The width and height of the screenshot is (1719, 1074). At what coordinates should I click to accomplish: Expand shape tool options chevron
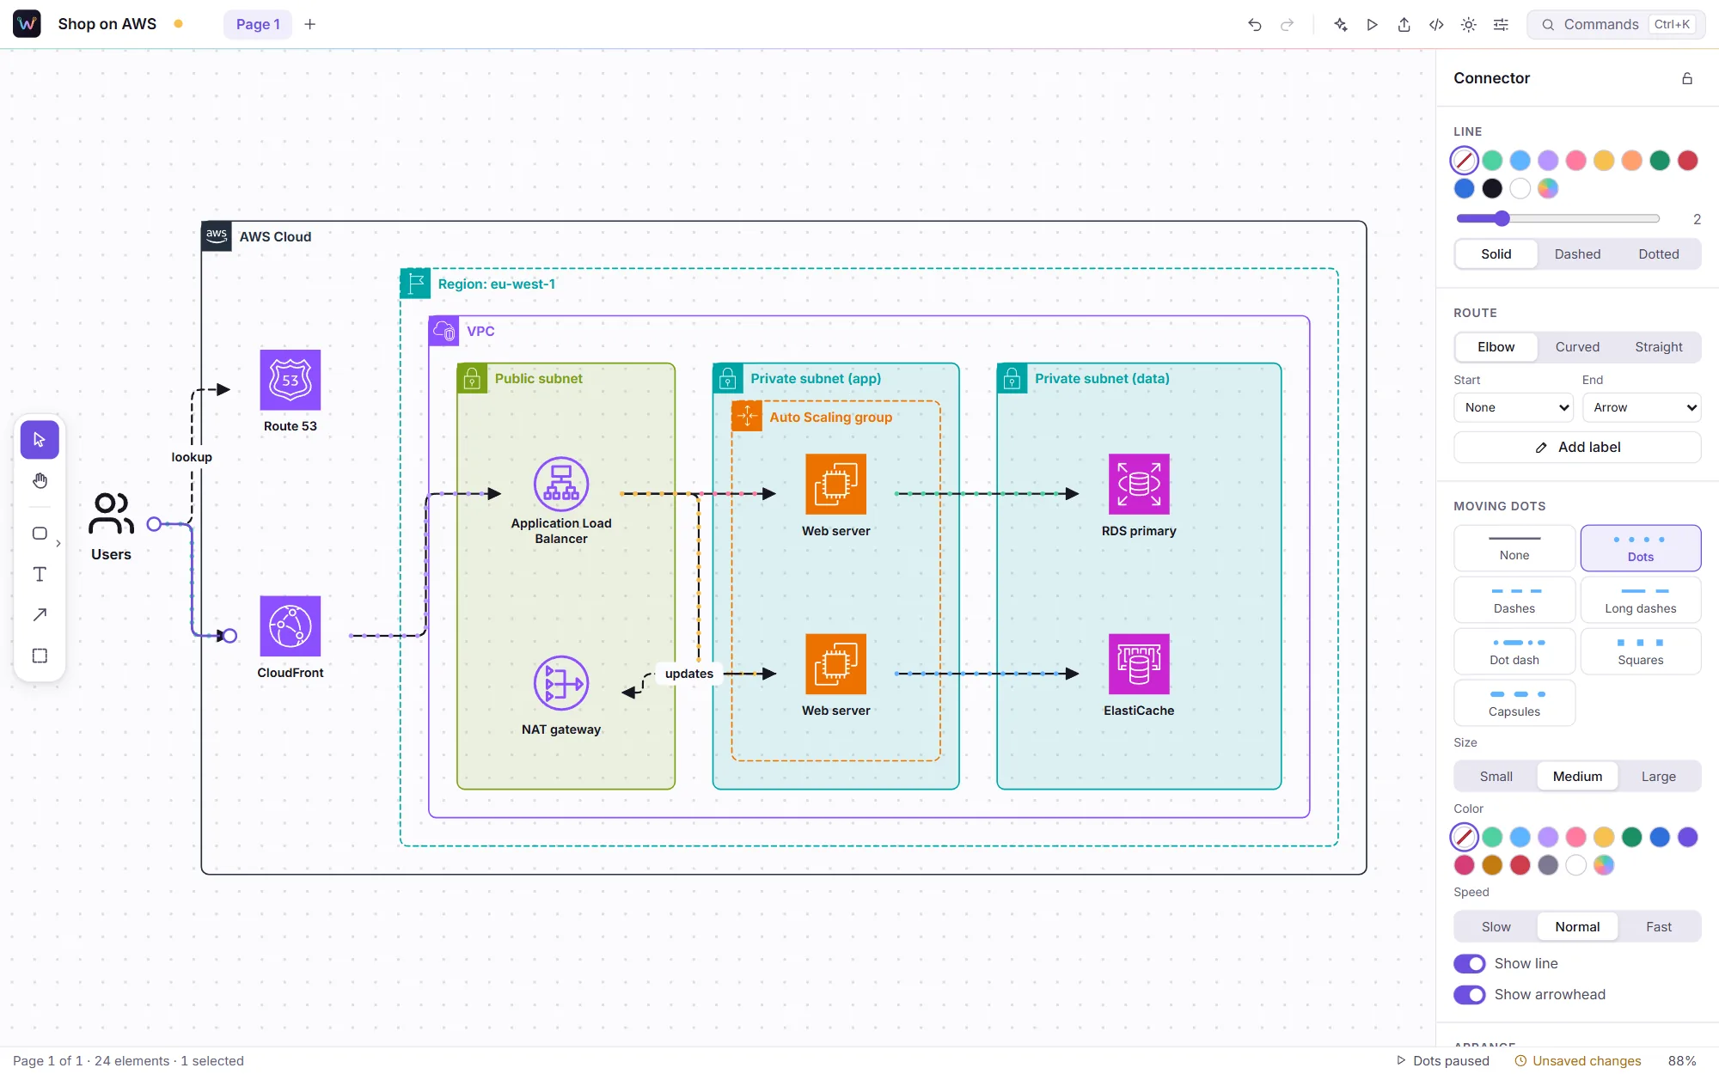(58, 543)
